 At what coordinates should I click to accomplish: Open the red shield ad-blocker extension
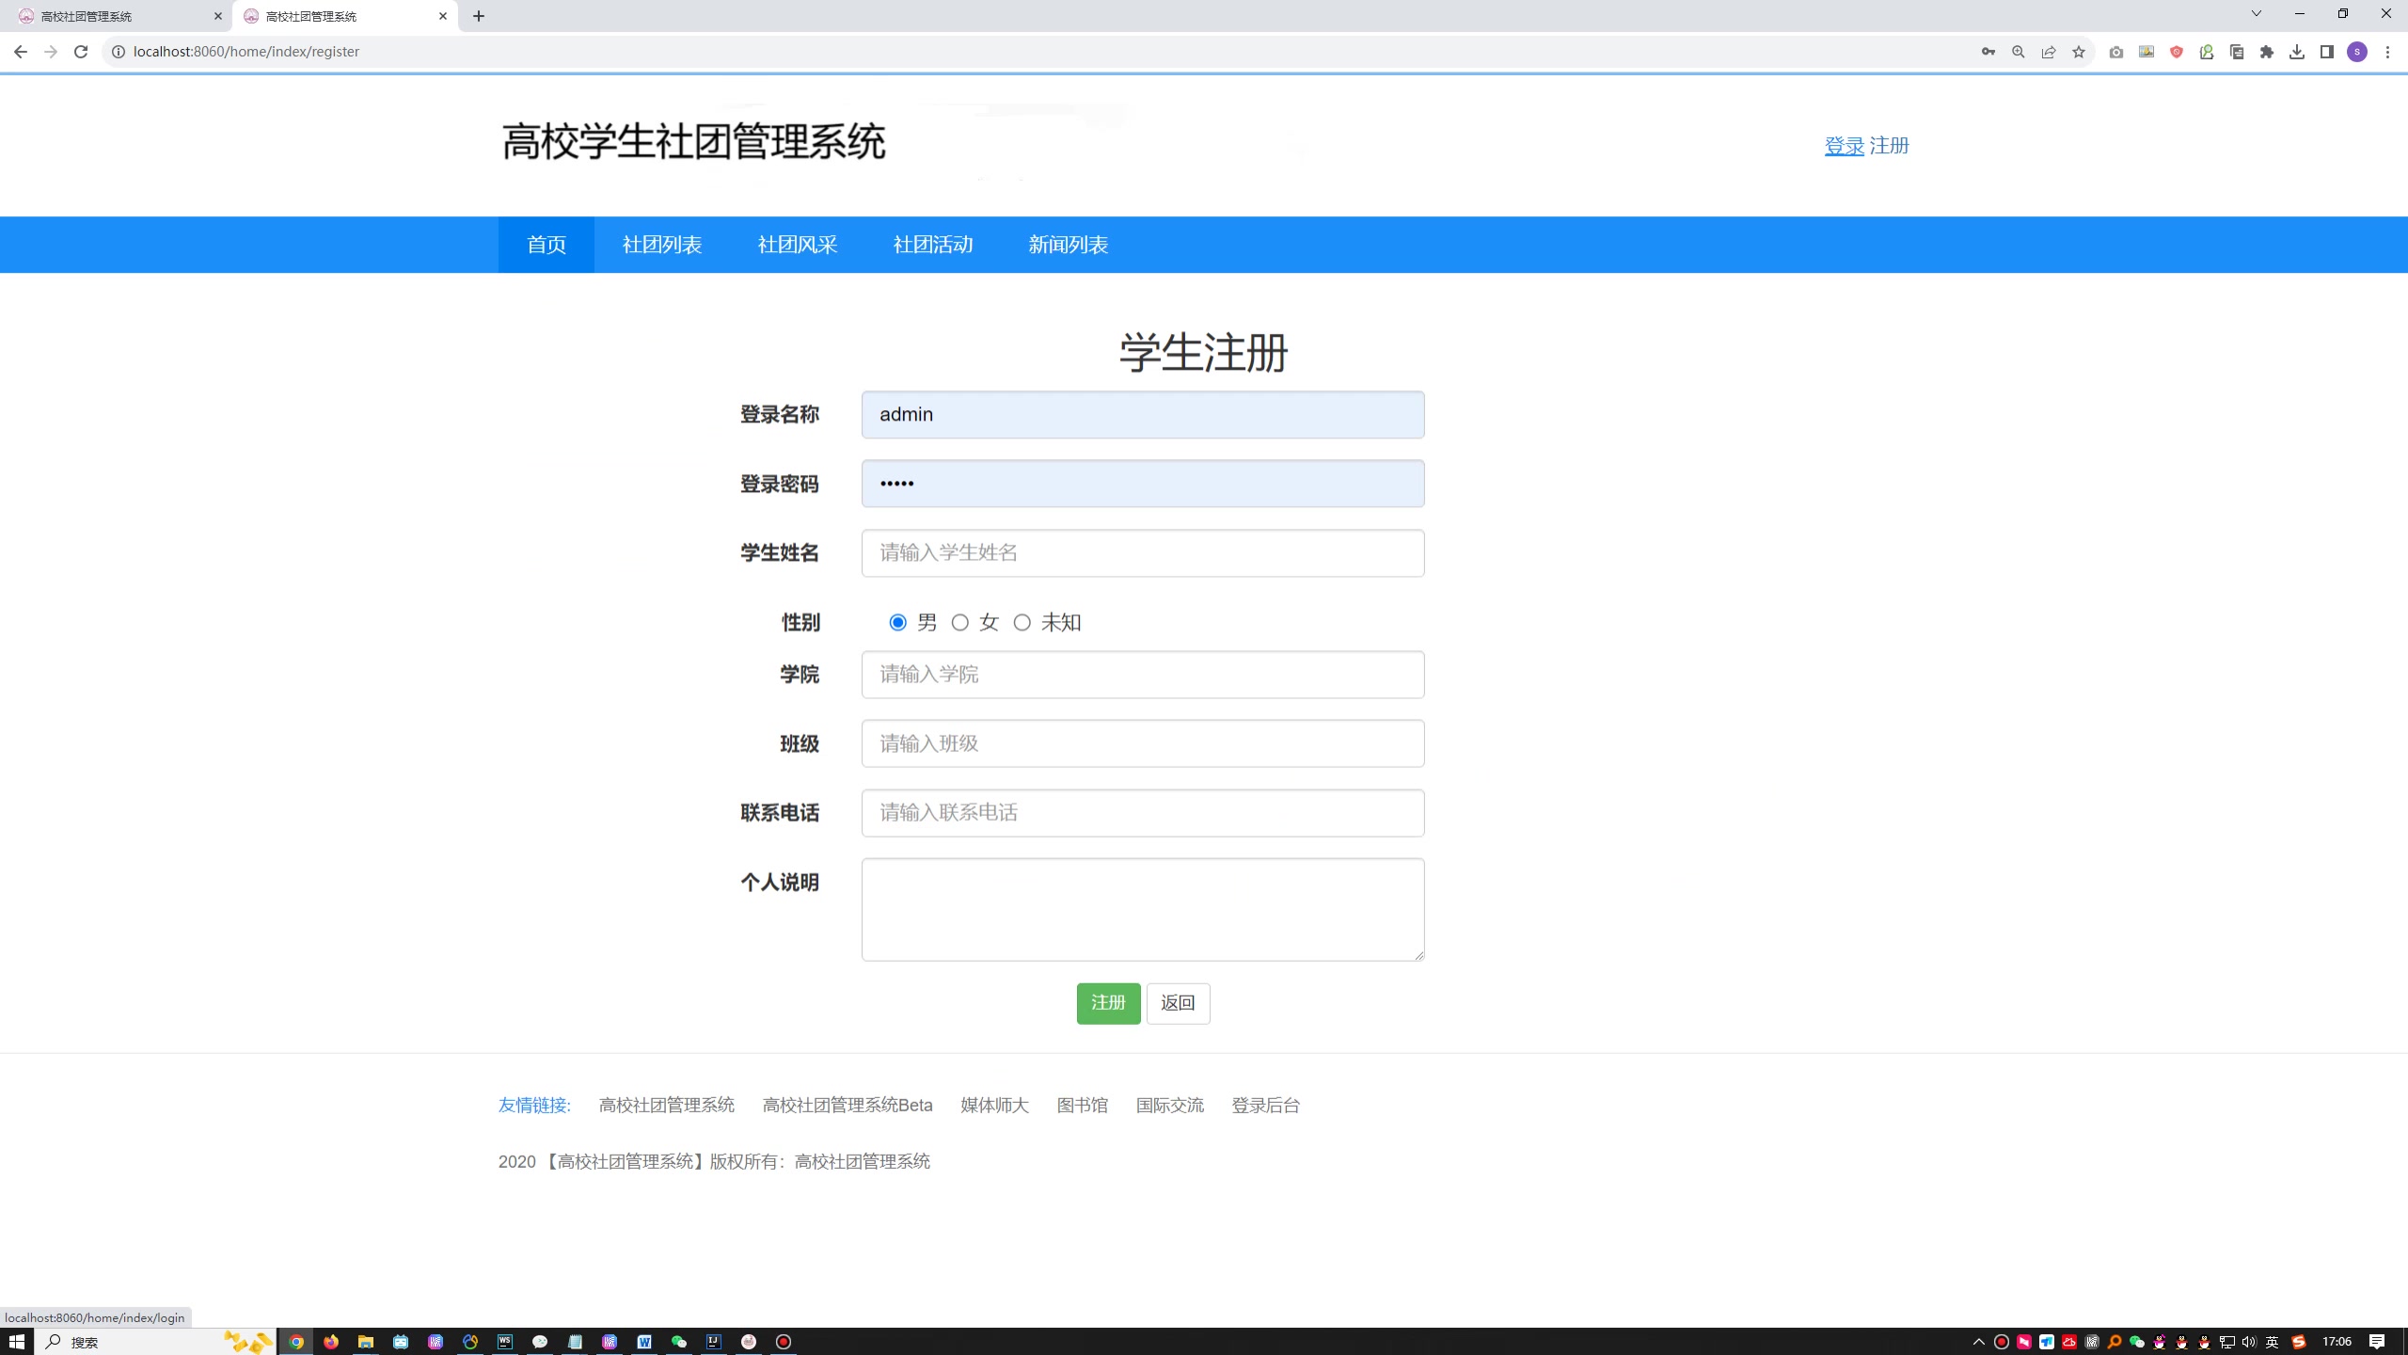coord(2177,52)
